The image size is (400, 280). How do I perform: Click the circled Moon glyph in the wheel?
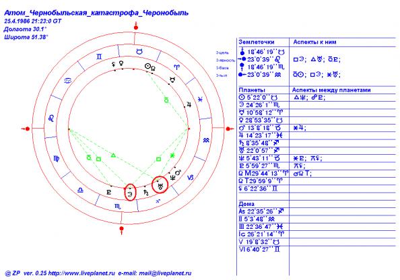click(x=131, y=195)
